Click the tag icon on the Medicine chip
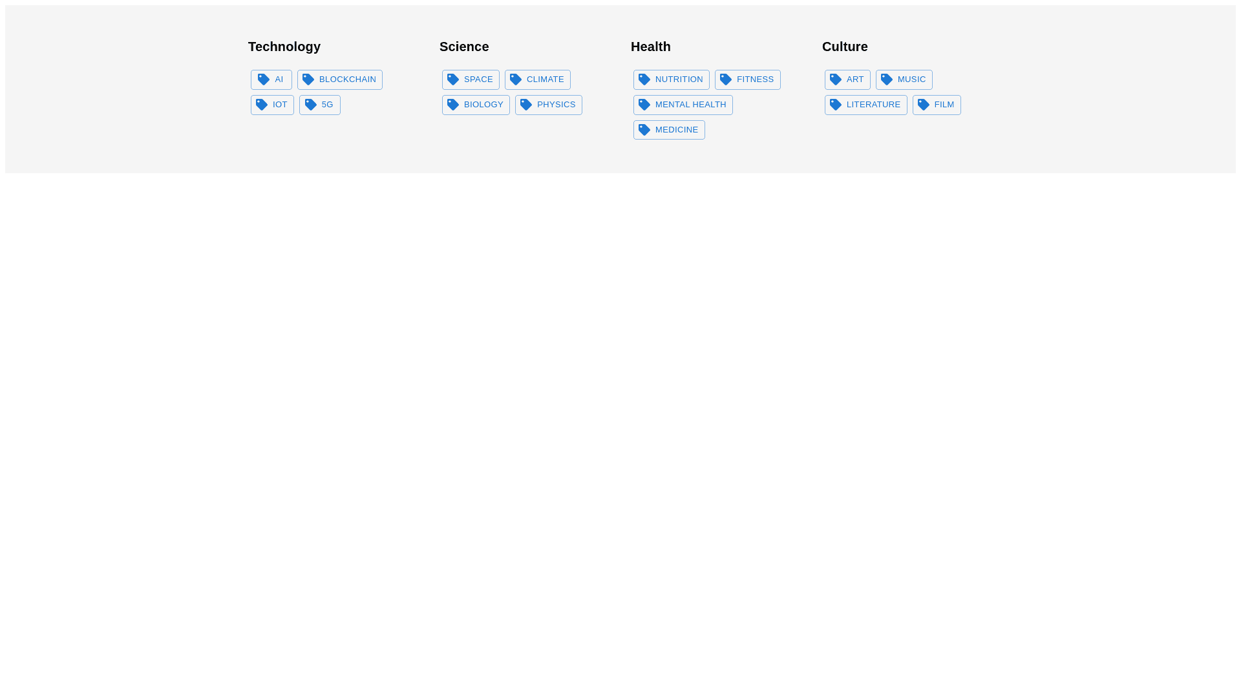Viewport: 1241px width, 698px height. coord(644,130)
